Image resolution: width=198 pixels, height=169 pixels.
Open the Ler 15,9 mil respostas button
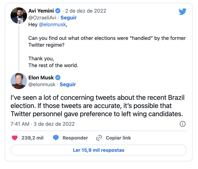click(x=98, y=150)
